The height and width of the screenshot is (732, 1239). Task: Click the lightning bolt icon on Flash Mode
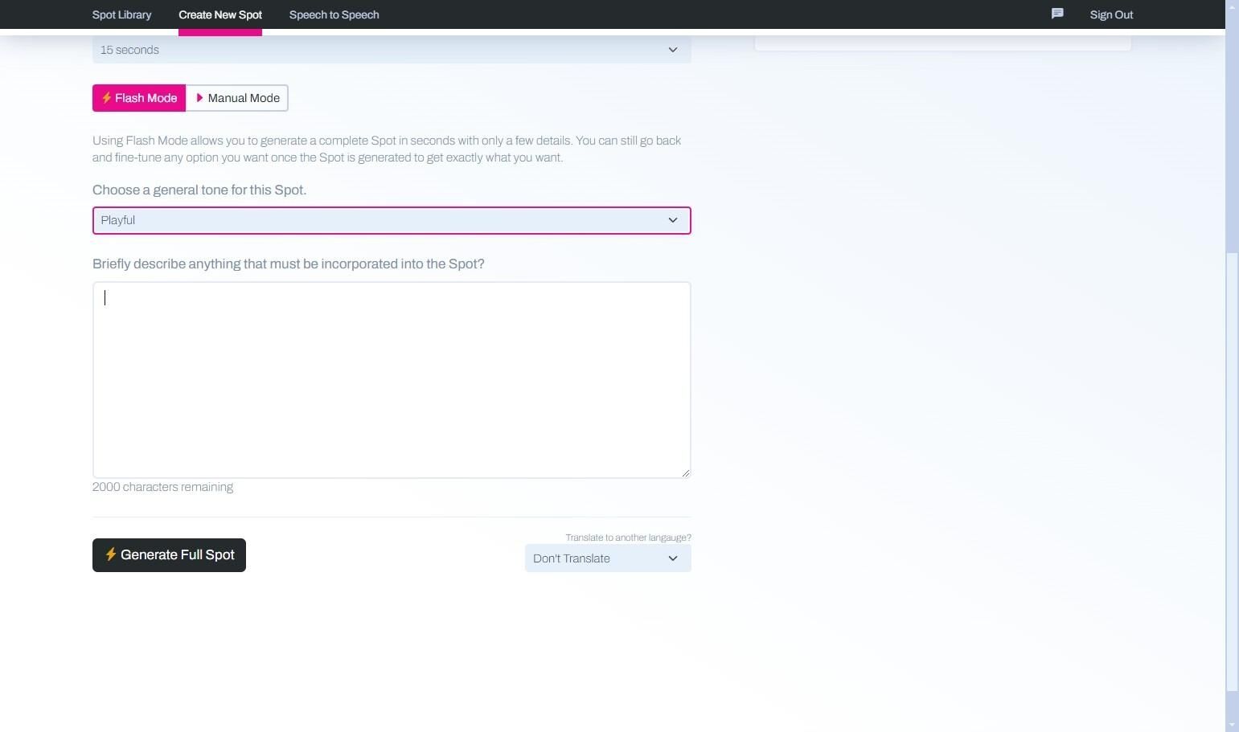coord(106,98)
